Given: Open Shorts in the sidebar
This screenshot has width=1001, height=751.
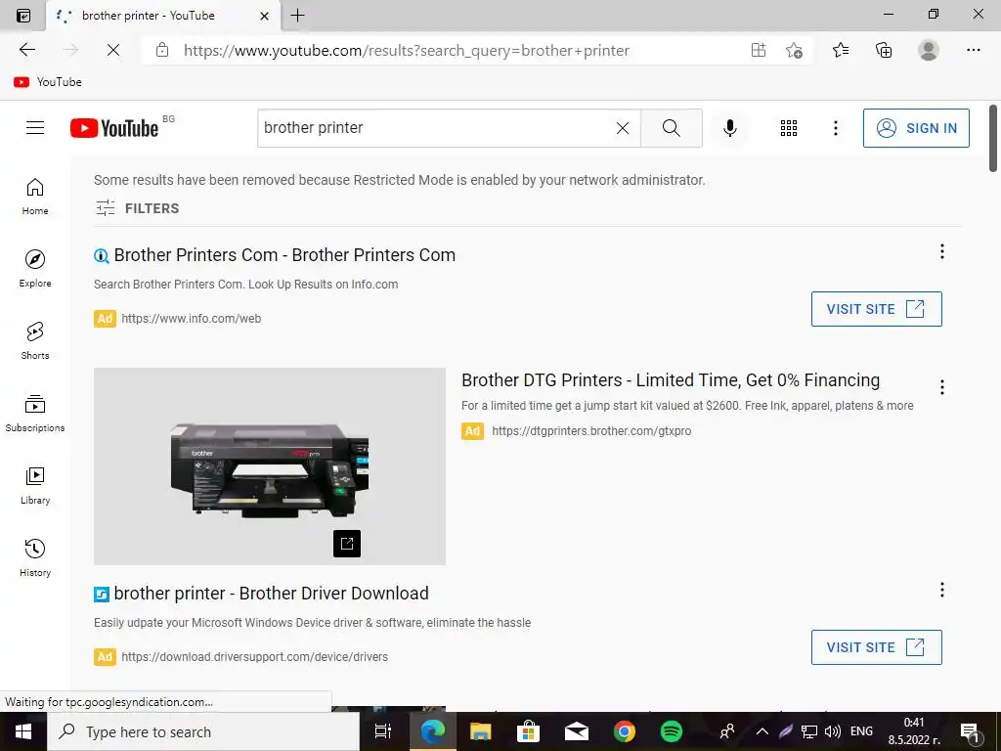Looking at the screenshot, I should coord(35,341).
